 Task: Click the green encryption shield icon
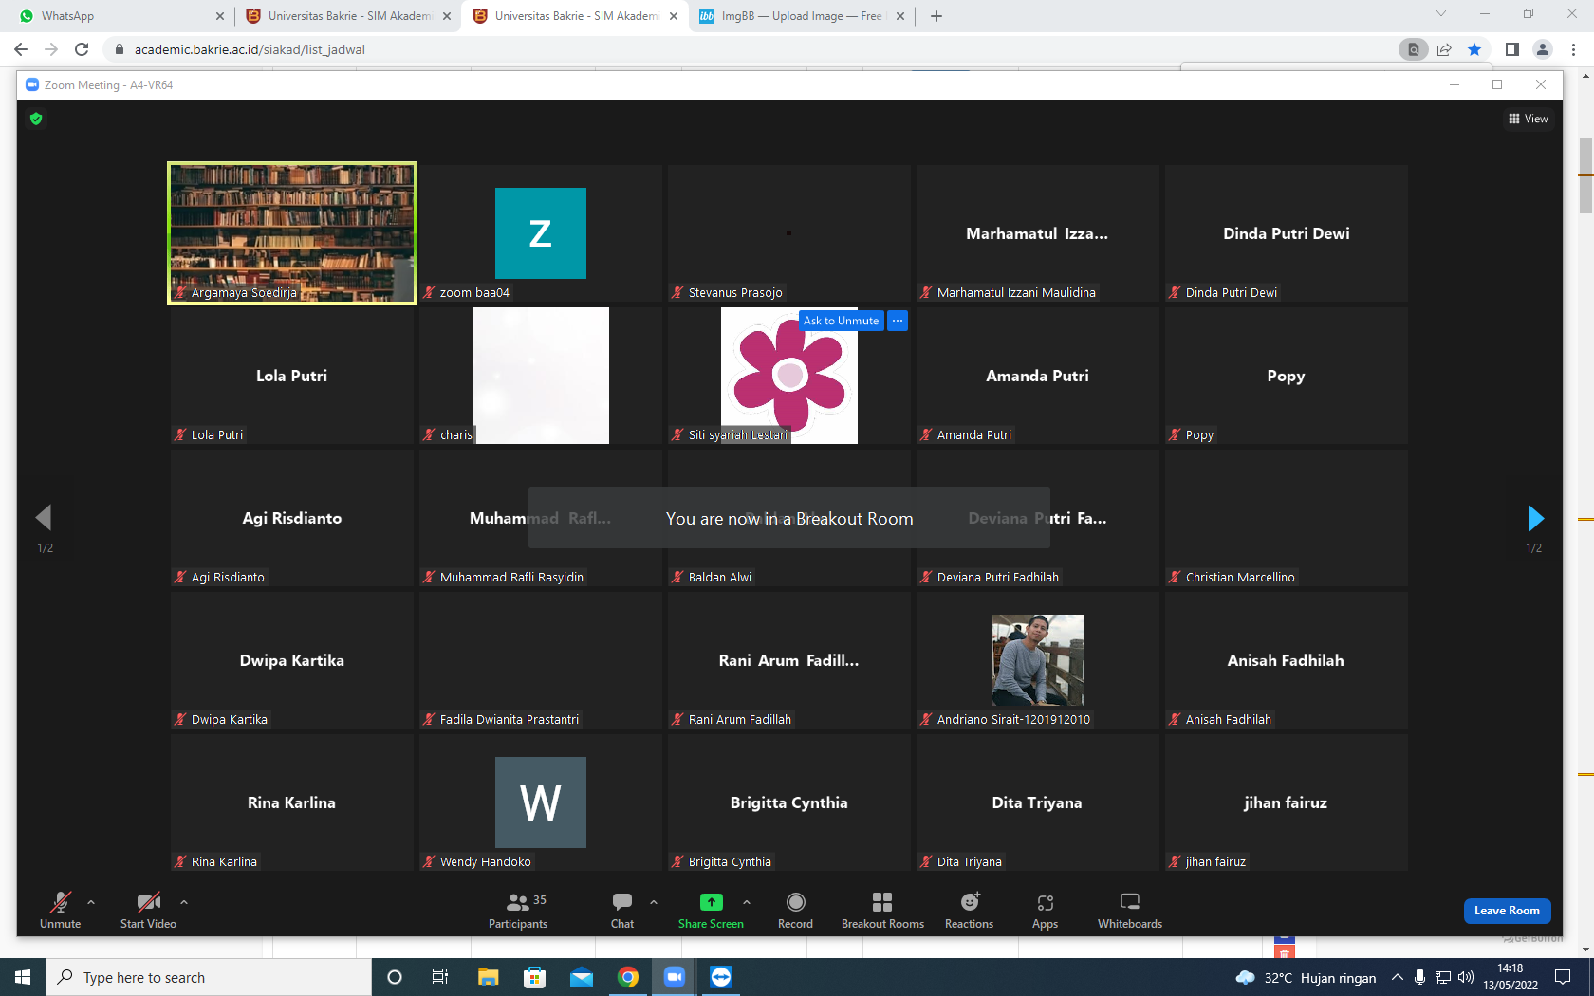[36, 119]
